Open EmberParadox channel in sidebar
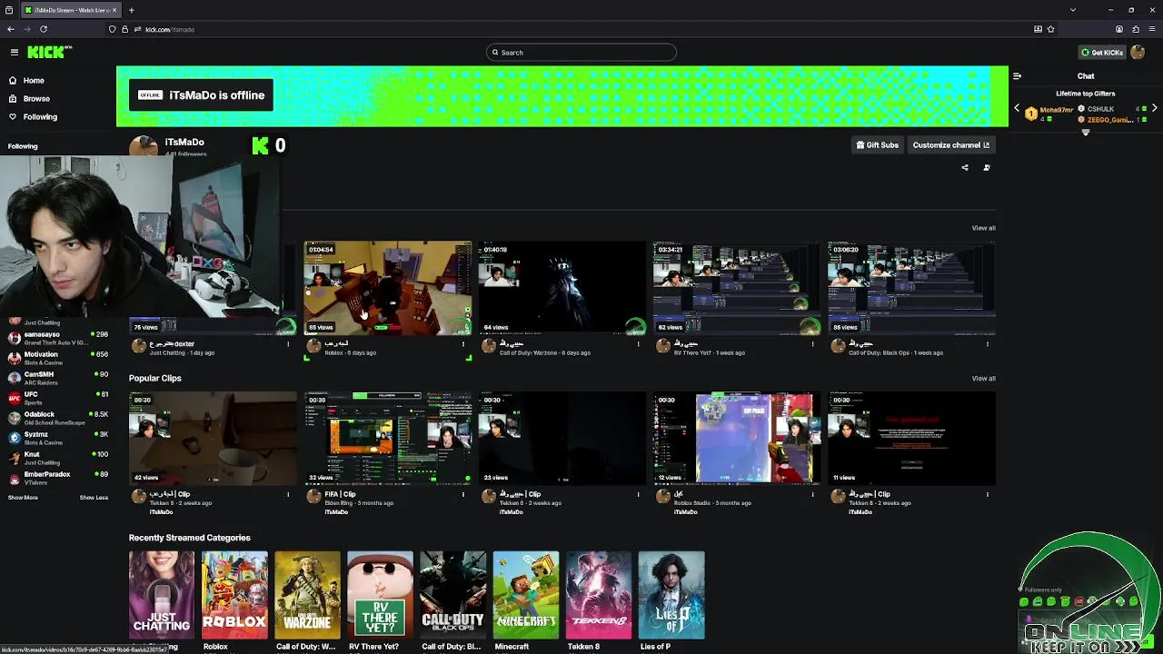Viewport: 1163px width, 654px height. pos(58,478)
